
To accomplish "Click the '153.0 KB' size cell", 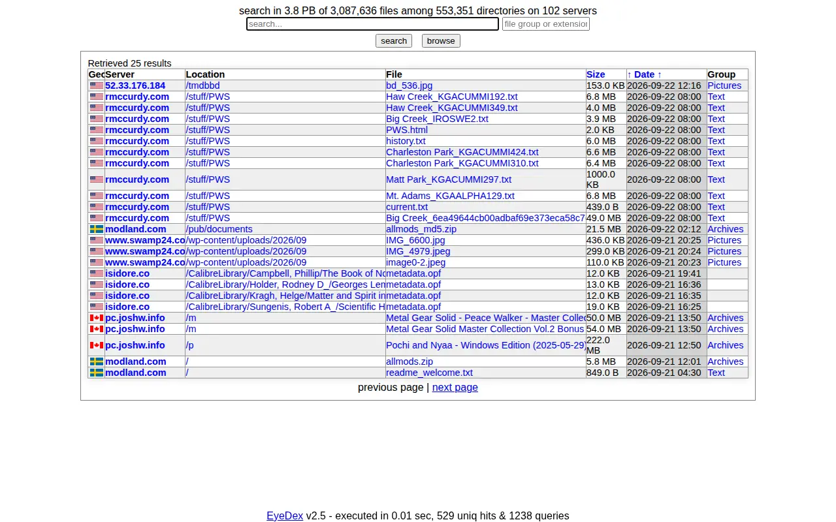I will (x=605, y=85).
